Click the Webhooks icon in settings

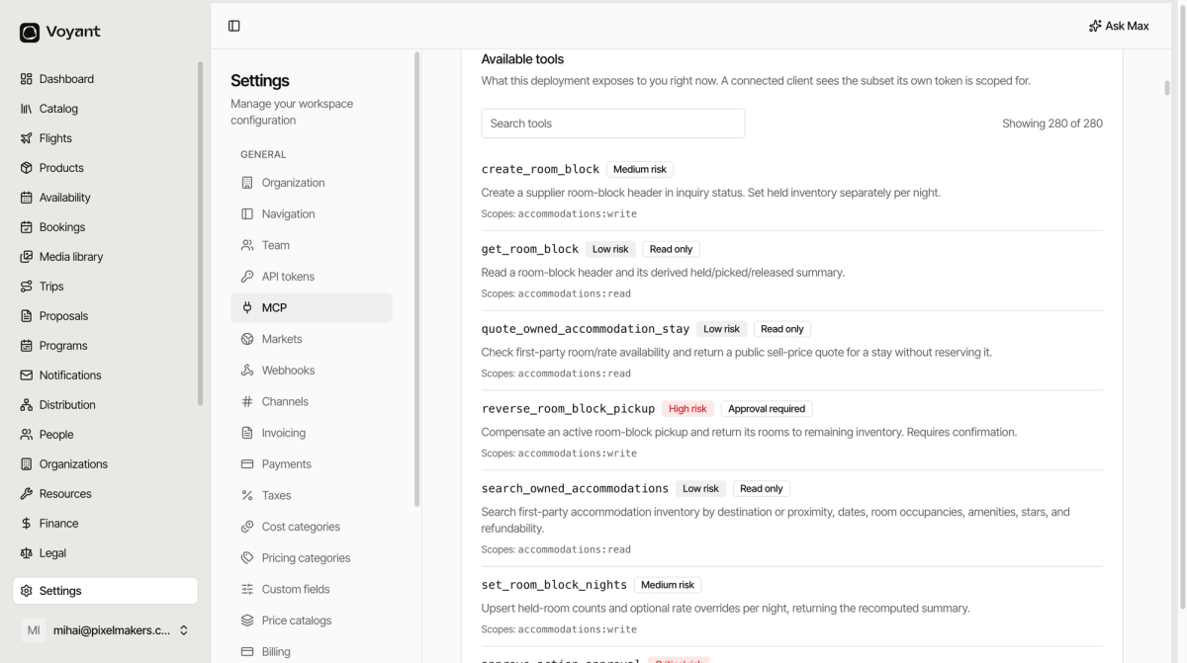coord(247,371)
